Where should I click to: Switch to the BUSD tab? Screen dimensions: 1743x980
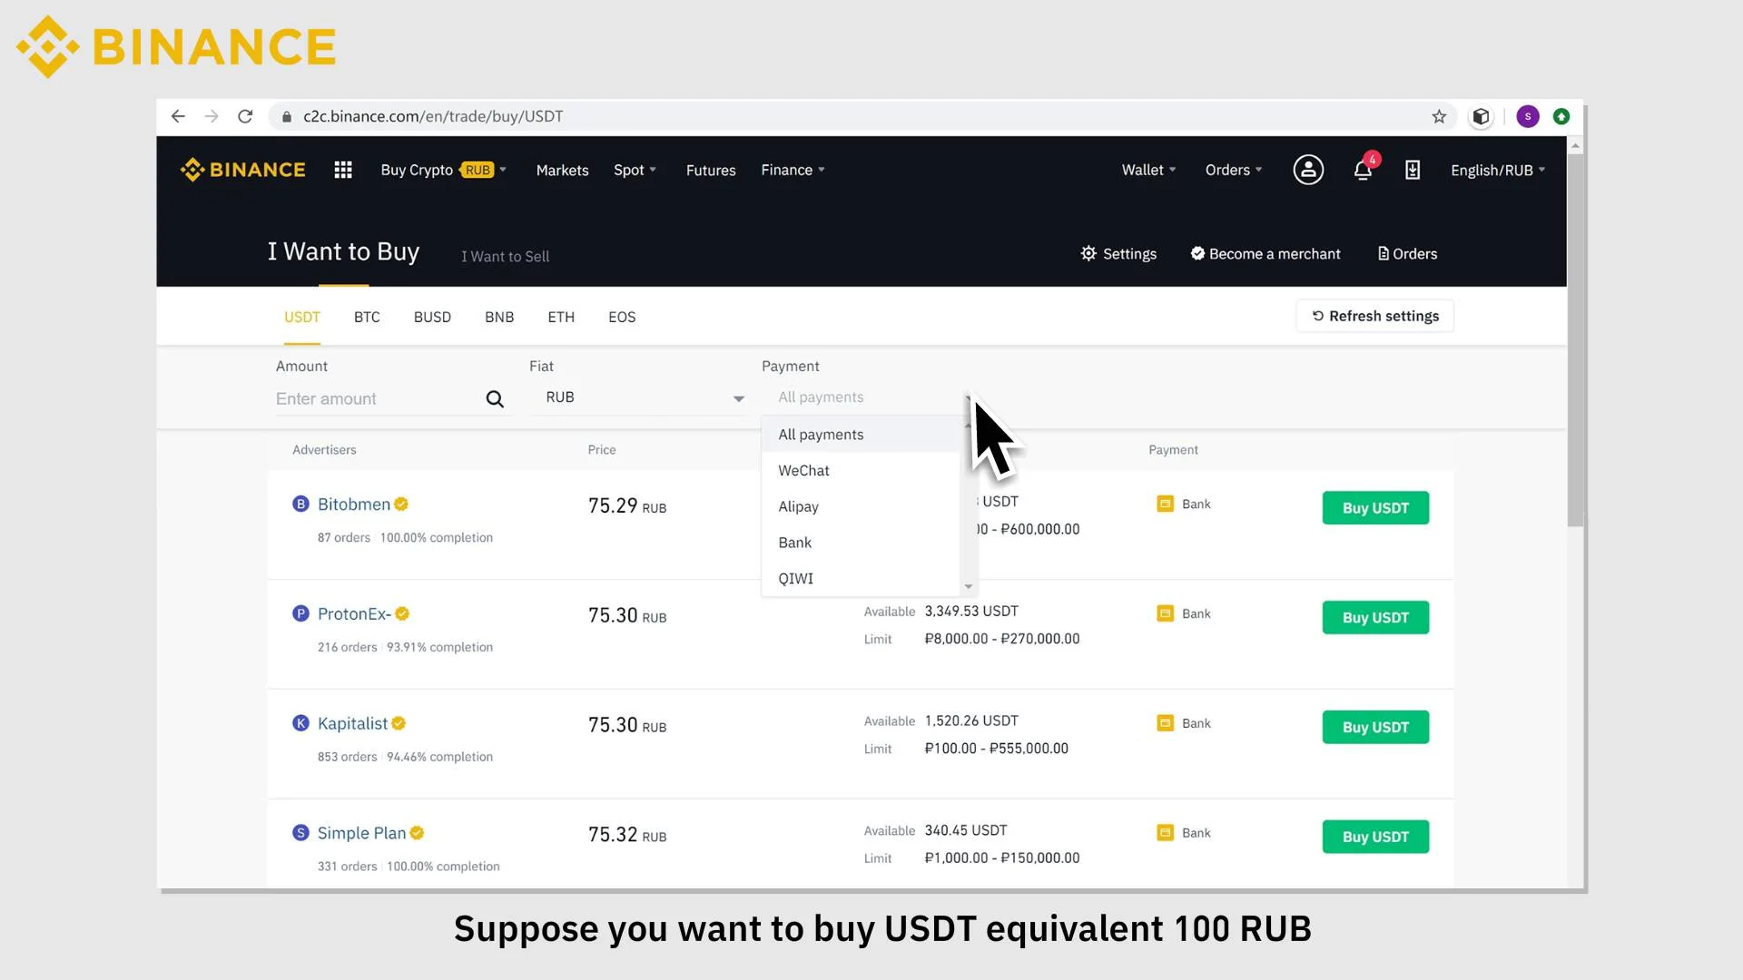click(x=432, y=317)
